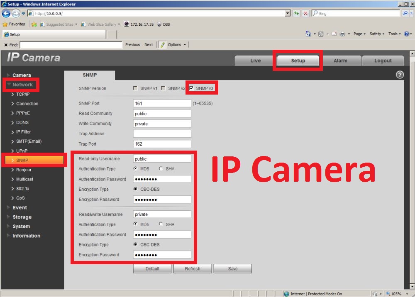The width and height of the screenshot is (415, 297).
Task: Click the Favorites star button
Action: coord(14,24)
